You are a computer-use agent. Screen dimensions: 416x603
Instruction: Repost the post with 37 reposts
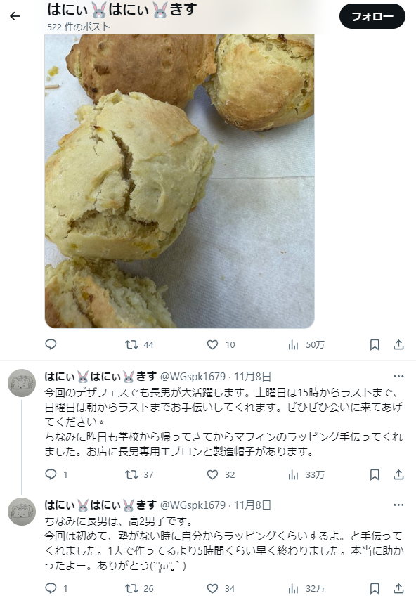pyautogui.click(x=139, y=474)
